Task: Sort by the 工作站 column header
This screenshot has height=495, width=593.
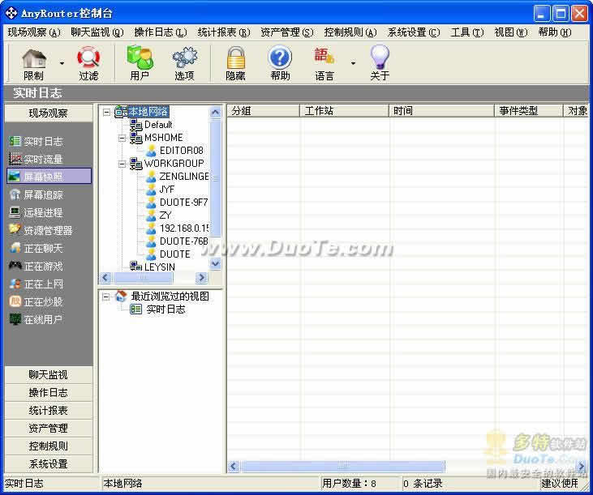Action: 345,111
